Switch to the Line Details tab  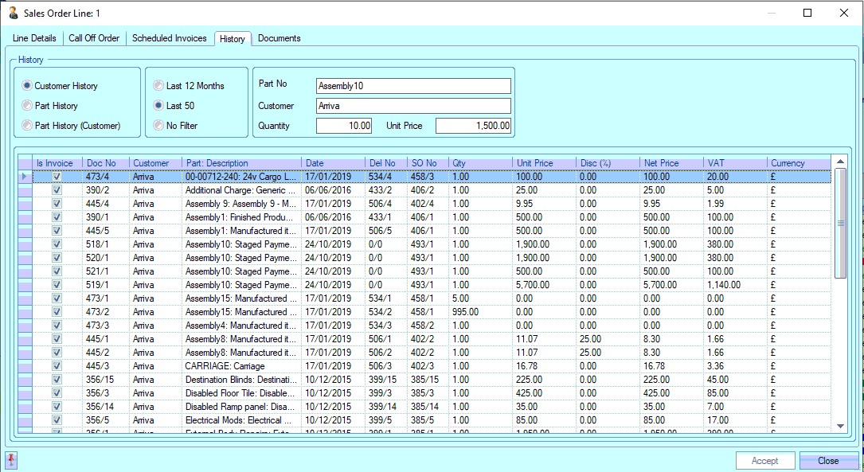pyautogui.click(x=34, y=38)
